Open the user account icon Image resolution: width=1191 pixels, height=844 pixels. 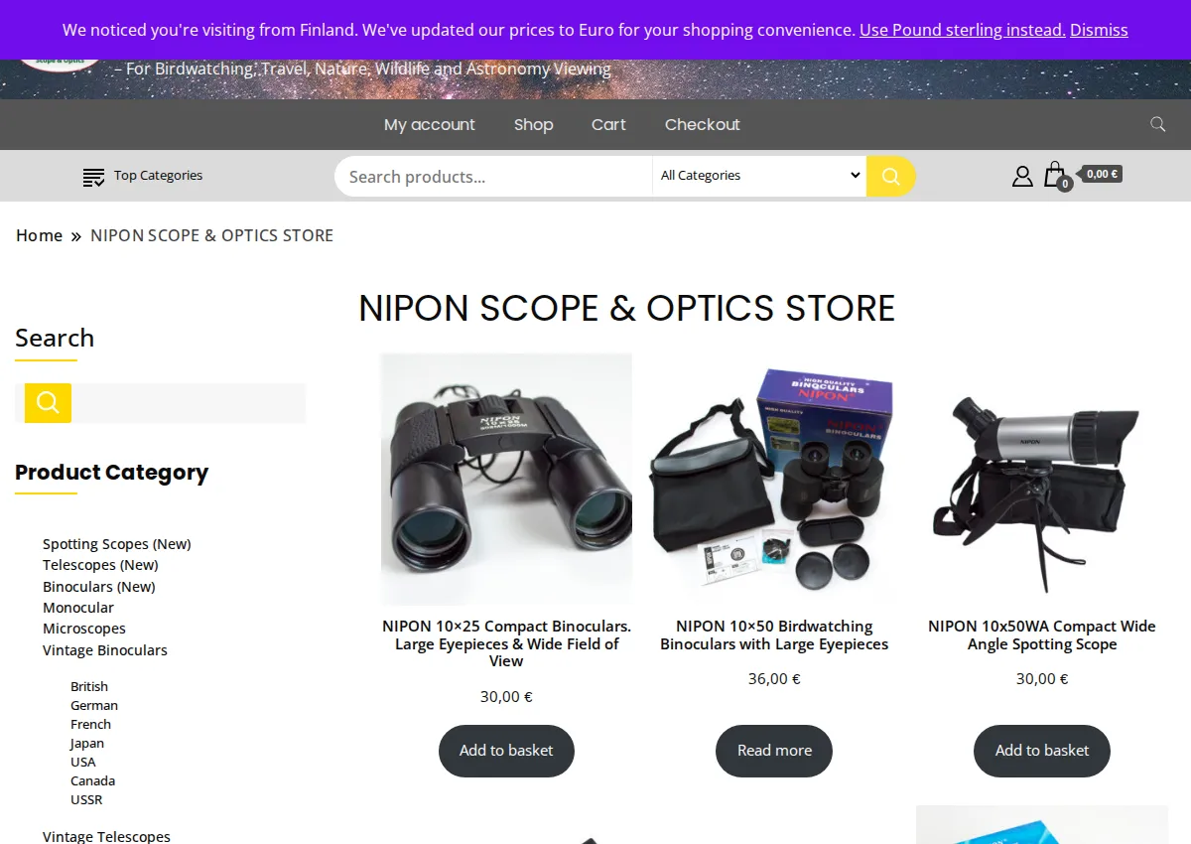(1022, 176)
